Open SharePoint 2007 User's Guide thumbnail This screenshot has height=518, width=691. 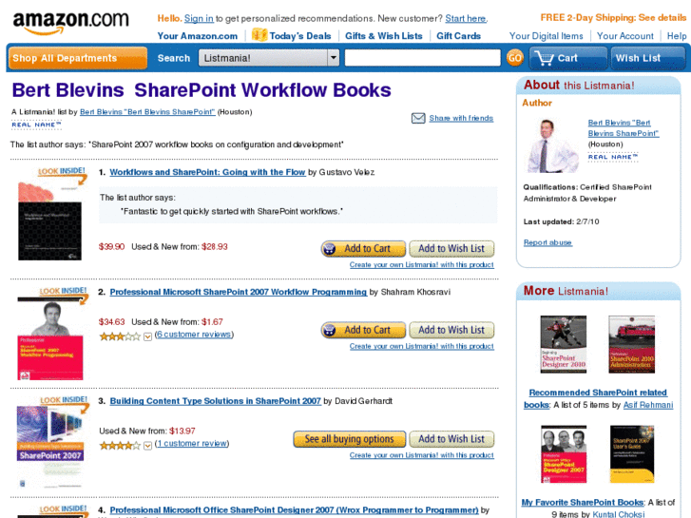[632, 454]
